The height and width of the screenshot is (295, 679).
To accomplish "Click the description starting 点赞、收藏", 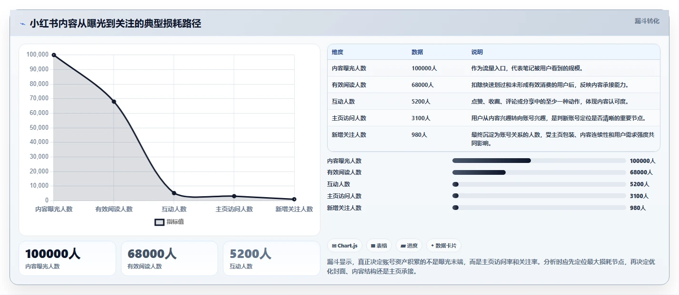I will (552, 102).
